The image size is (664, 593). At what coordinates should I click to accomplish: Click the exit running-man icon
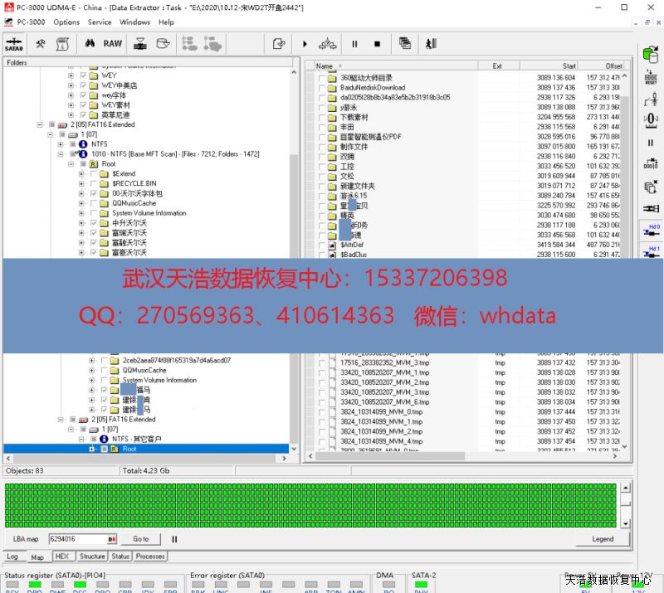[431, 44]
